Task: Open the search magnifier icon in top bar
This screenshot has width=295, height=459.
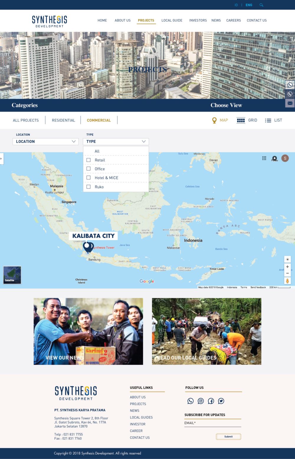Action: coord(261,5)
